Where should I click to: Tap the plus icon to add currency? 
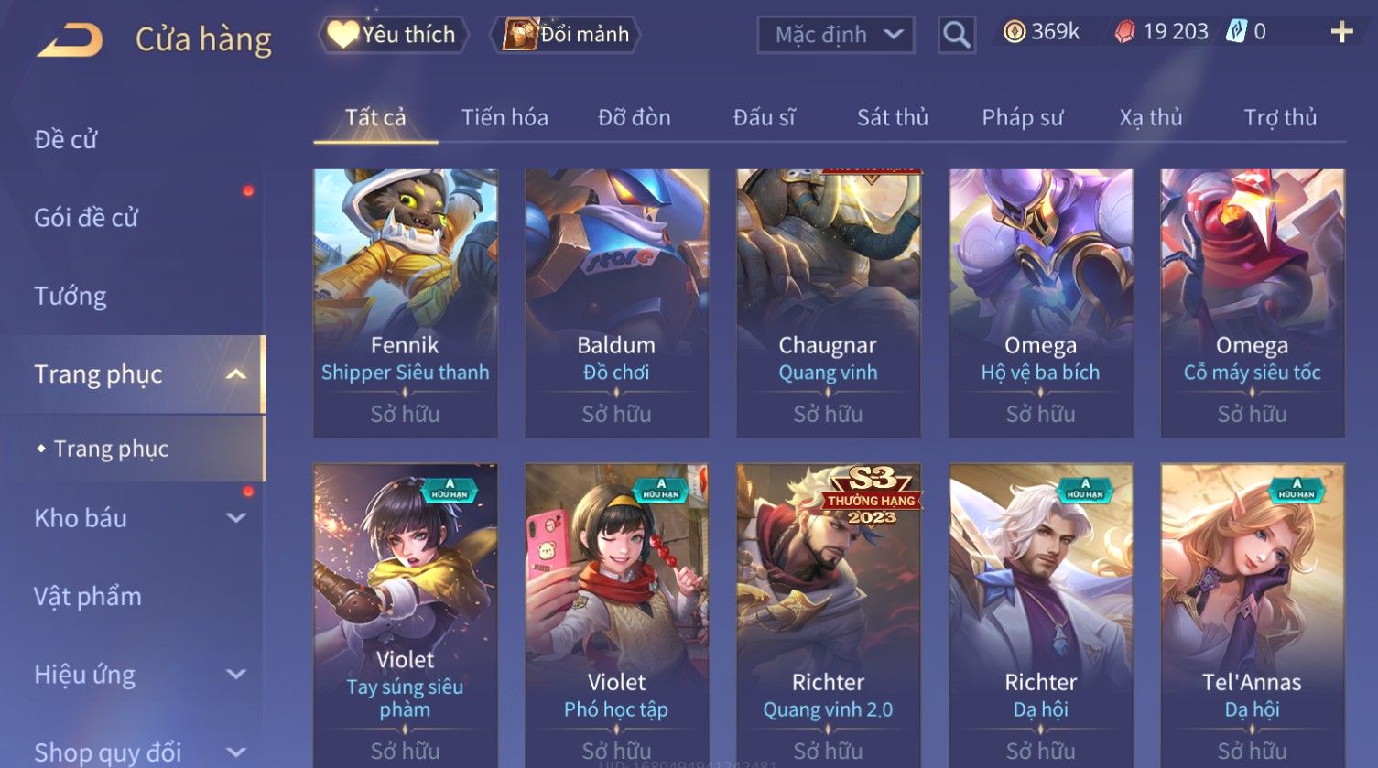[1341, 32]
